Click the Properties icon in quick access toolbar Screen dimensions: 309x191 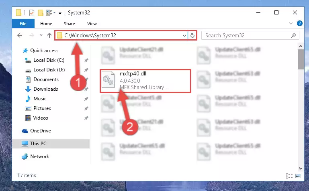pos(31,13)
